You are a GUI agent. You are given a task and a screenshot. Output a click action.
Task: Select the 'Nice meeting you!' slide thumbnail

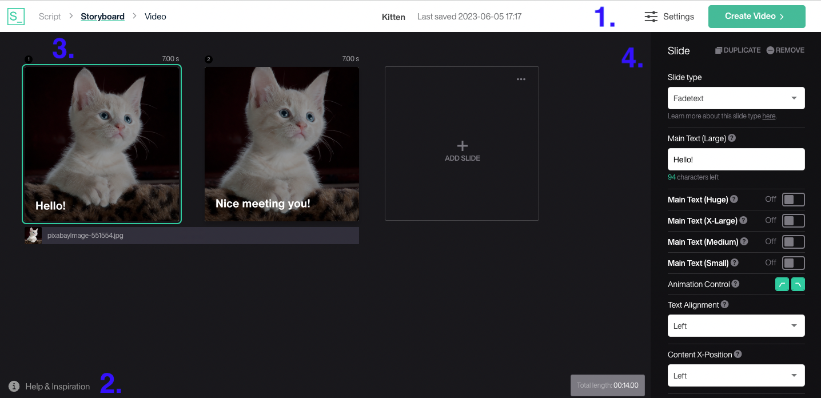tap(281, 143)
